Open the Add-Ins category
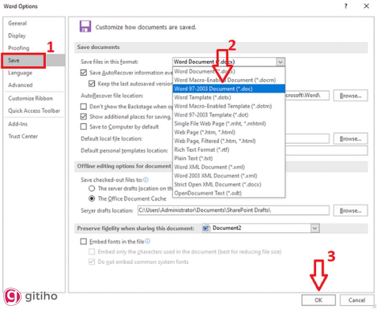Image resolution: width=377 pixels, height=309 pixels. [x=34, y=124]
